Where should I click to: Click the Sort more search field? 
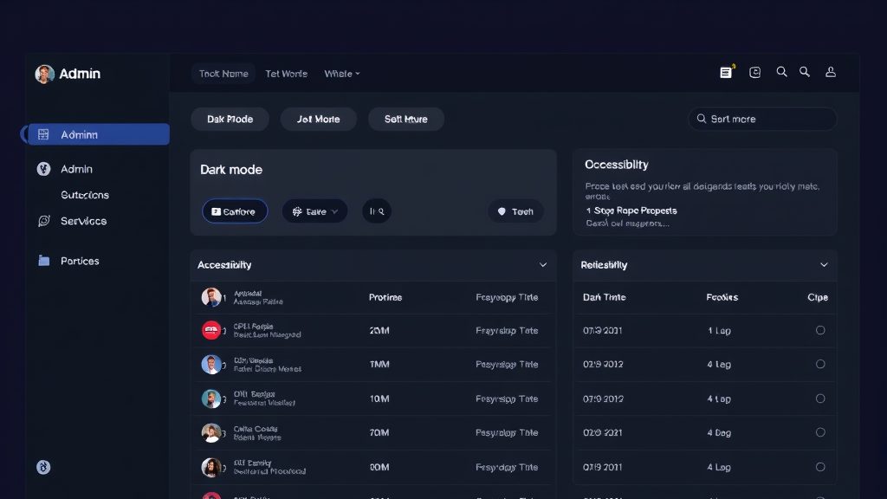click(x=762, y=119)
